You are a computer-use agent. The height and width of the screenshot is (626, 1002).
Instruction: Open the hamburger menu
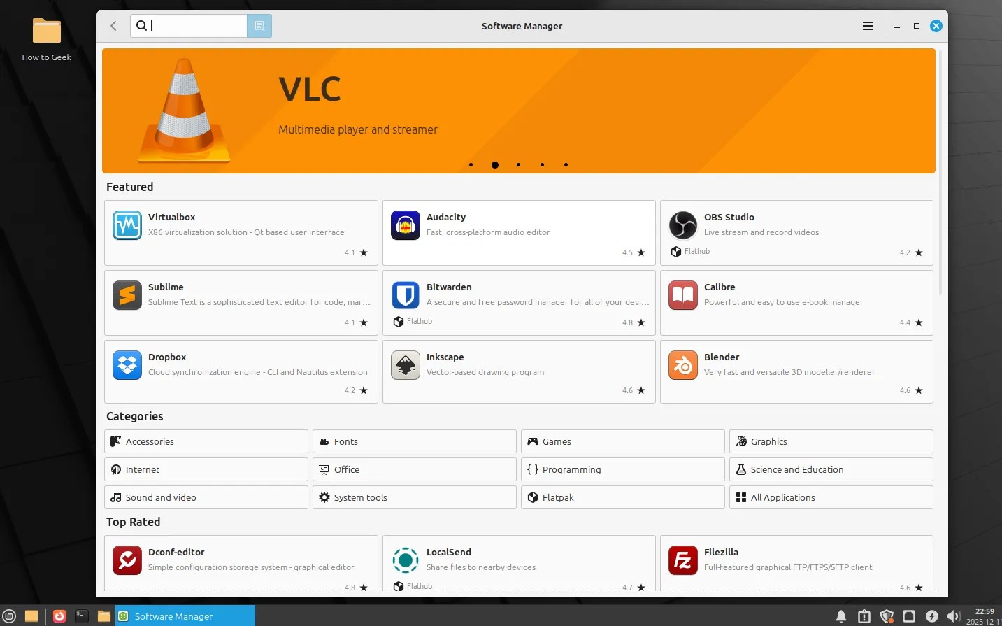pyautogui.click(x=868, y=26)
